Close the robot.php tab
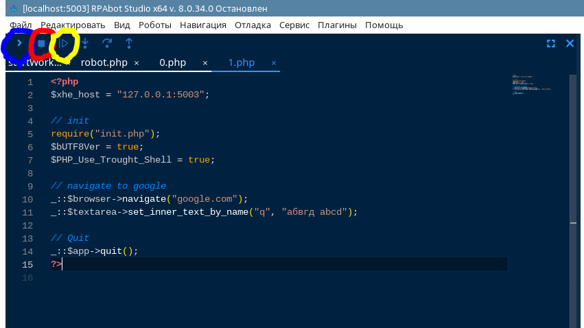584x328 pixels. click(x=137, y=63)
